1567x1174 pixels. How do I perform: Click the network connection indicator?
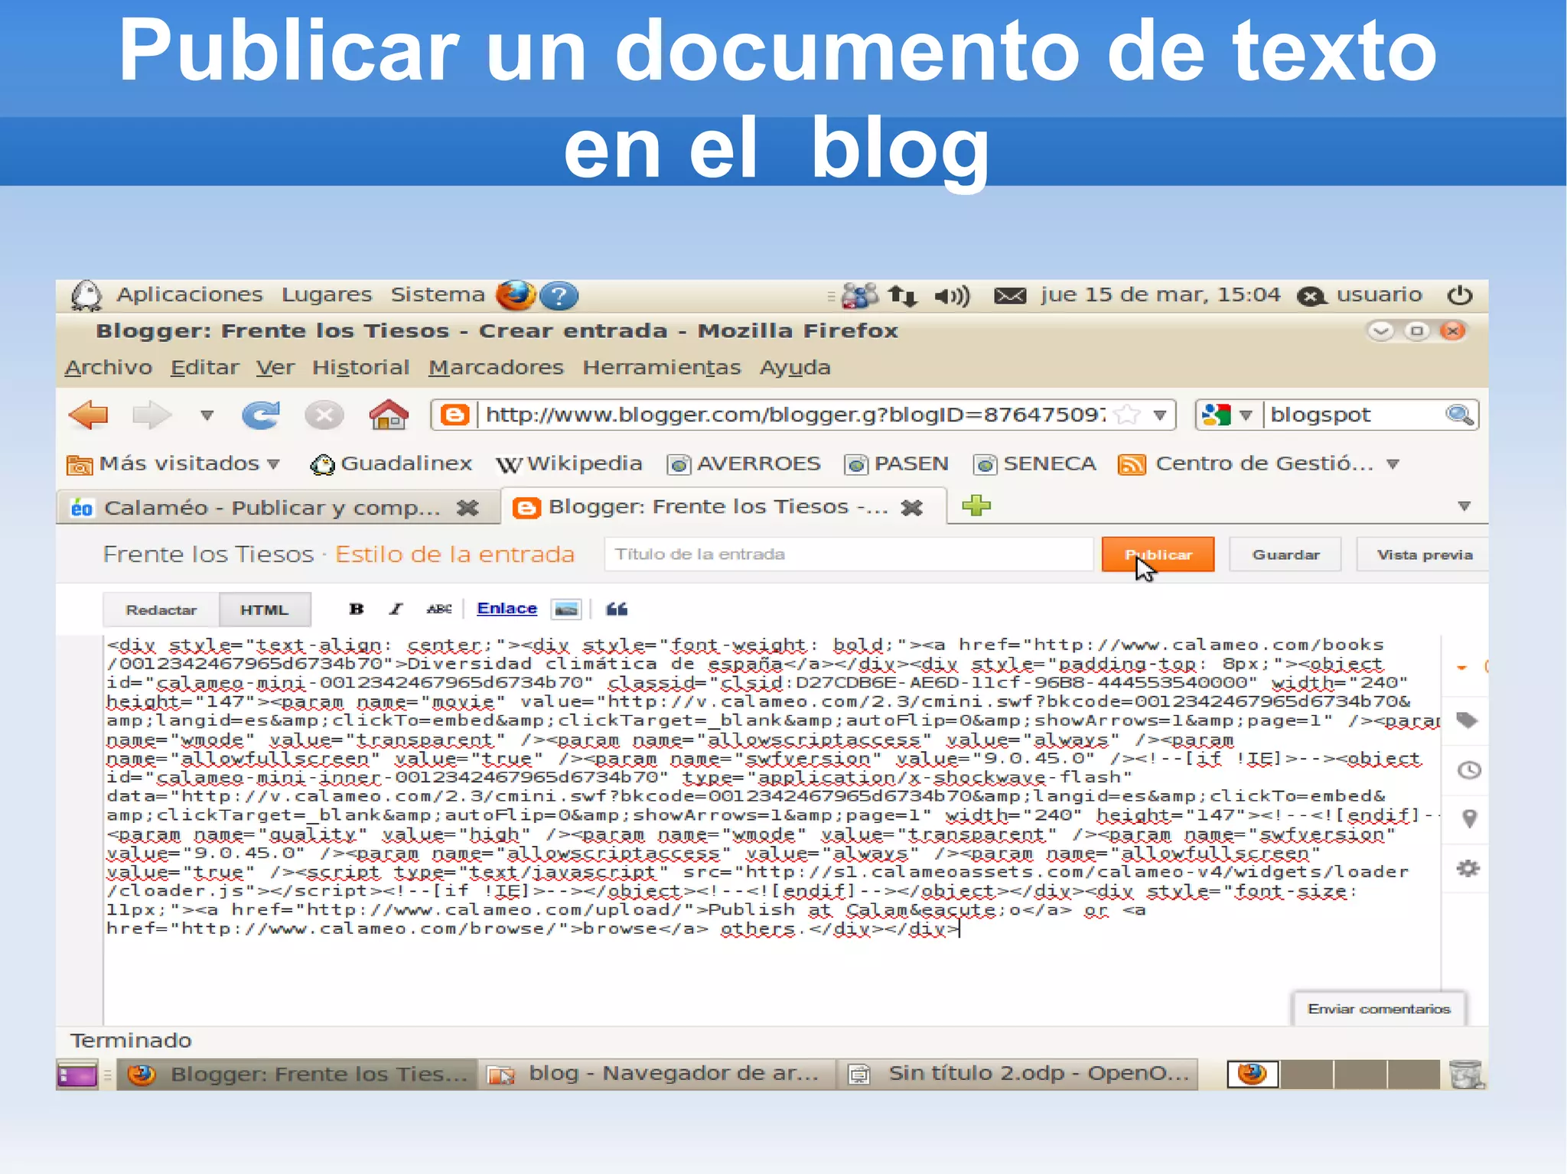[902, 296]
